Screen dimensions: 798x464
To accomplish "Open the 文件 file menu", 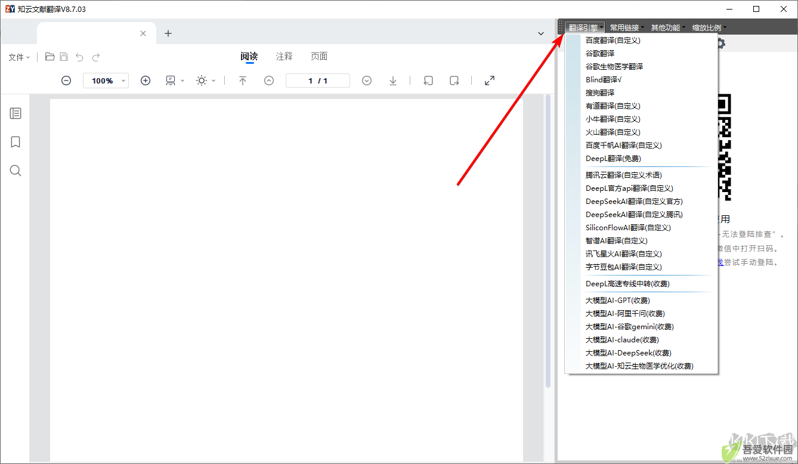I will 19,57.
